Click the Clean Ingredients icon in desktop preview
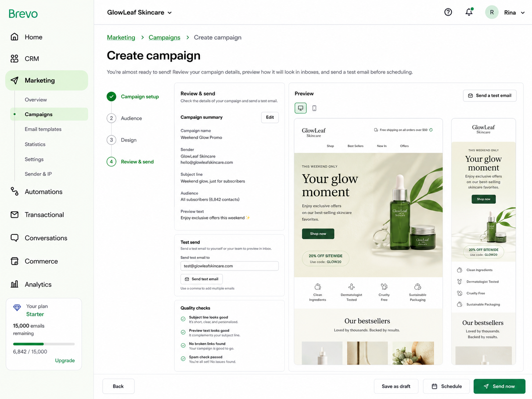Screen dimensions: 532x399 pyautogui.click(x=318, y=287)
